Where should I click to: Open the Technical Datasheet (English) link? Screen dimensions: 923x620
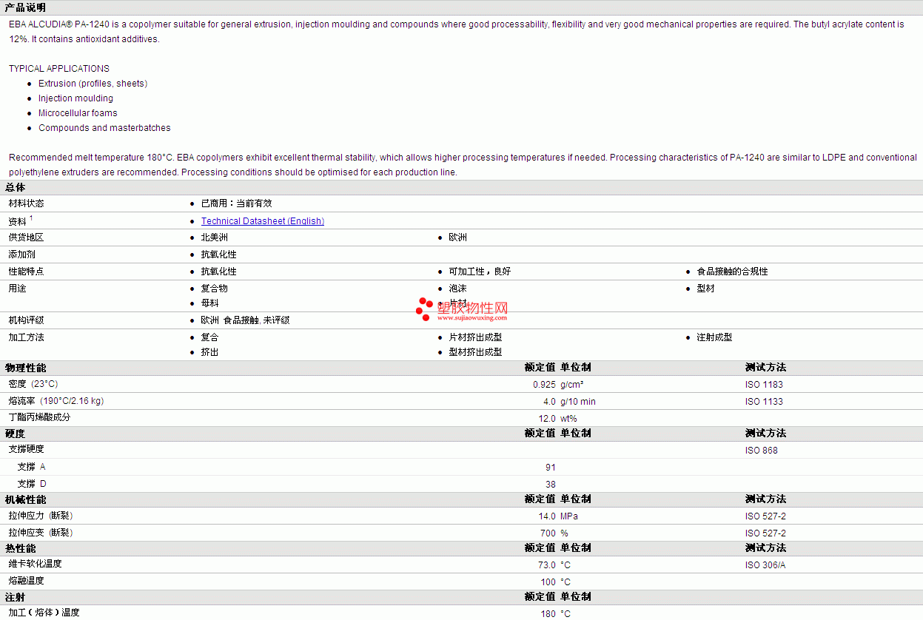pos(263,221)
